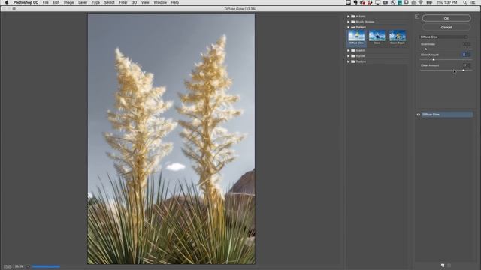The width and height of the screenshot is (481, 270).
Task: Open the zoom percentage dropdown
Action: (28, 267)
